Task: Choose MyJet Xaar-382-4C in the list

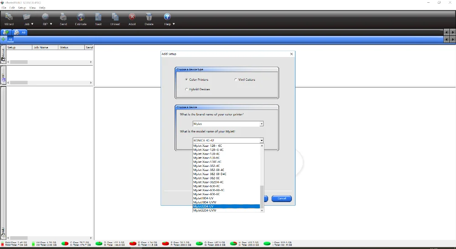Action: [x=226, y=166]
